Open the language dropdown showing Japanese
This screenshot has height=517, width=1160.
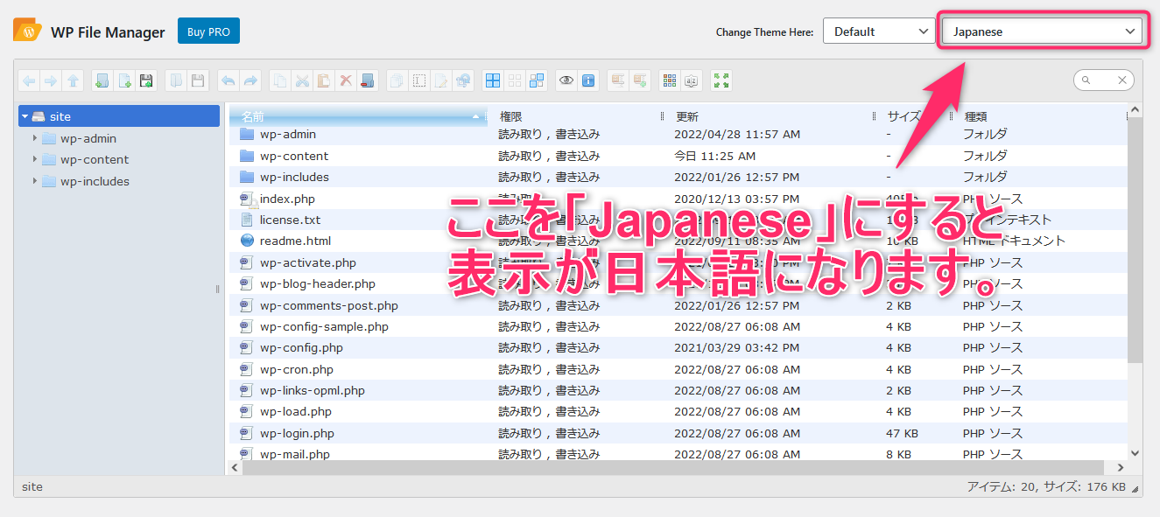(x=1043, y=31)
